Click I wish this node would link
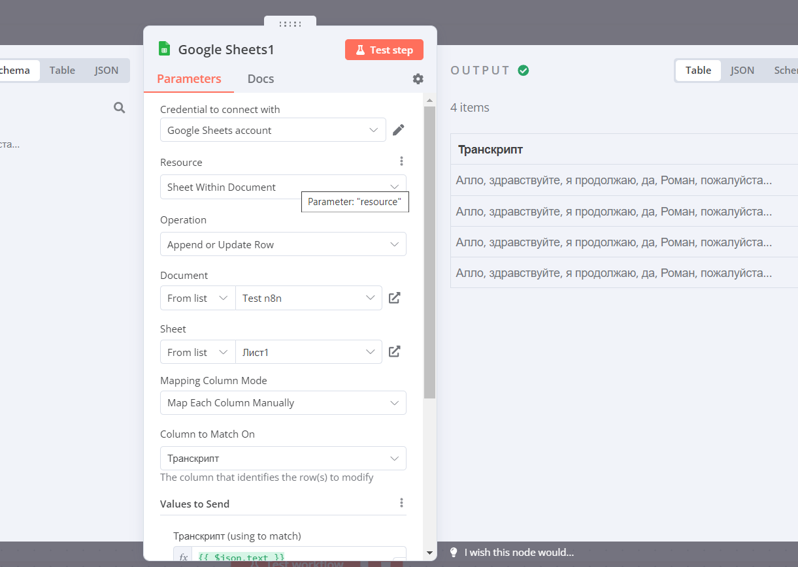798x567 pixels. coord(519,552)
